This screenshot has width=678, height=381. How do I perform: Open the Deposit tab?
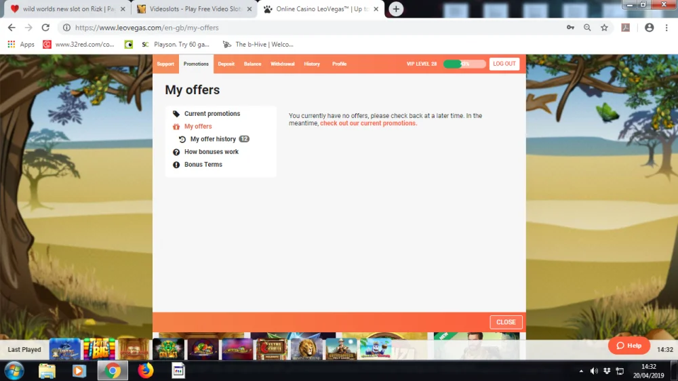pyautogui.click(x=226, y=64)
